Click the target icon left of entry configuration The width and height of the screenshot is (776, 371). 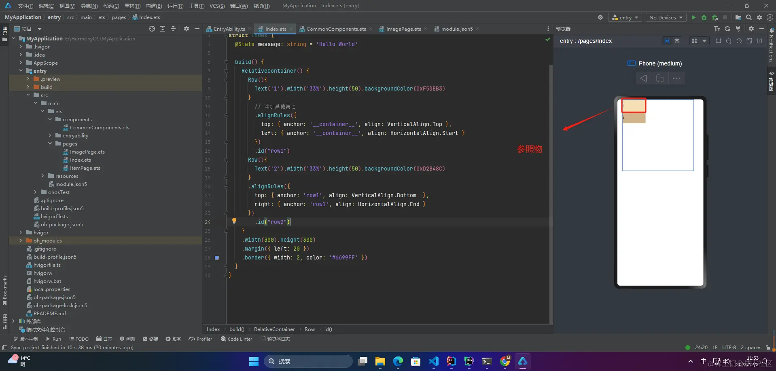(600, 17)
